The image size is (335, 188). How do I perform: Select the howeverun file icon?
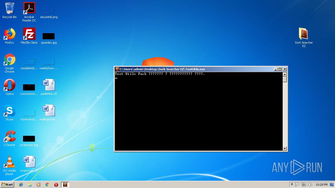(x=29, y=115)
